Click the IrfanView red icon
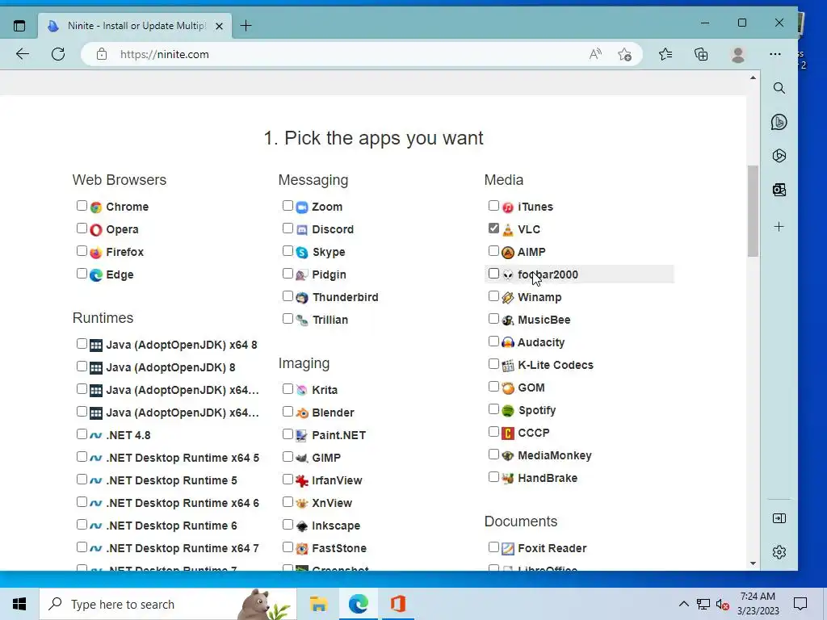This screenshot has height=620, width=827. pos(302,481)
